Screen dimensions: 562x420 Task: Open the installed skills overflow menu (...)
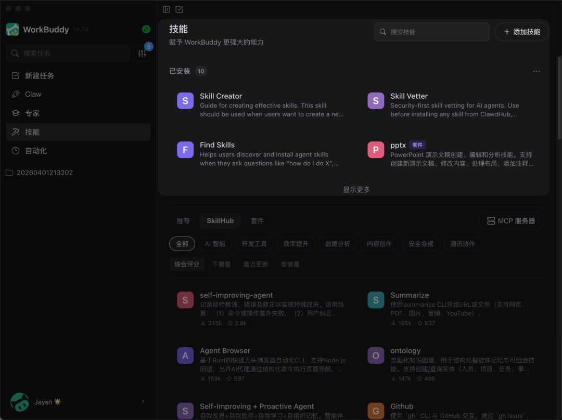[537, 71]
